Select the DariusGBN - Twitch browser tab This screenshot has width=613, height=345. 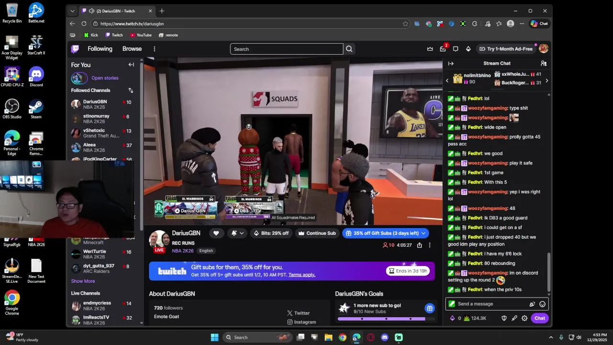(117, 11)
